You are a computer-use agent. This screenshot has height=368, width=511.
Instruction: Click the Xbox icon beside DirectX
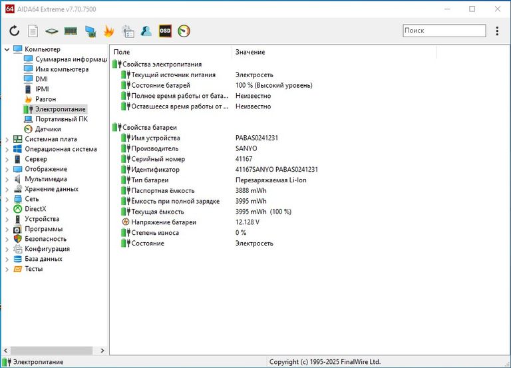(x=17, y=209)
